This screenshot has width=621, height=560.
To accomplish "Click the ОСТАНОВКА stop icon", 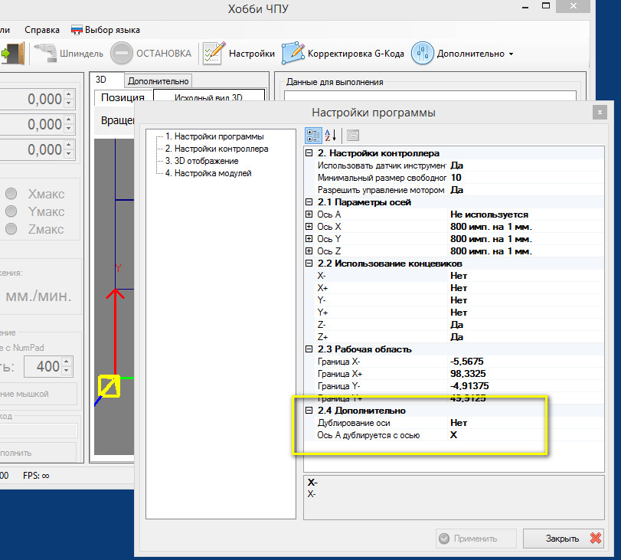I will pyautogui.click(x=121, y=53).
